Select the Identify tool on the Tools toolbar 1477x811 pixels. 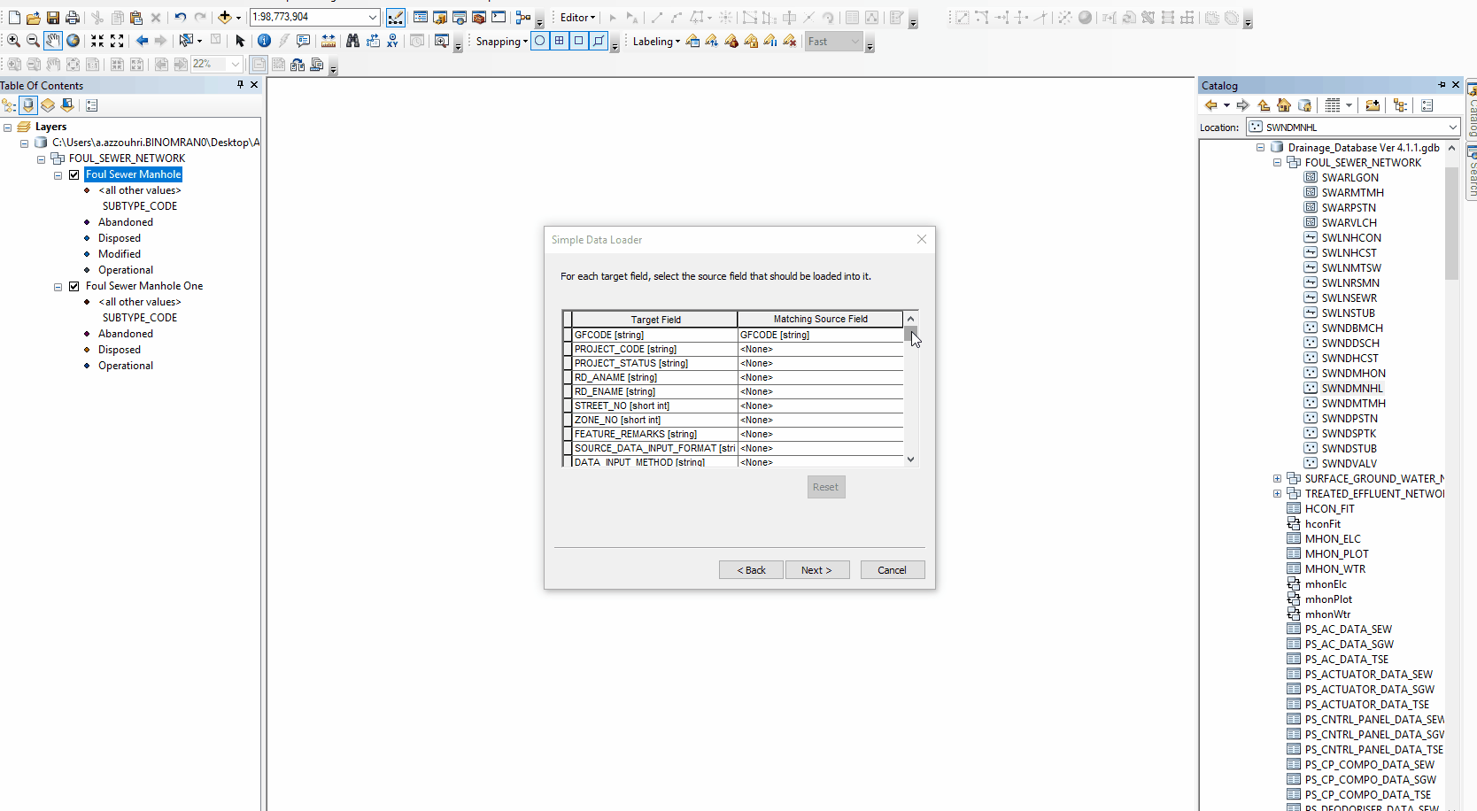pyautogui.click(x=263, y=41)
